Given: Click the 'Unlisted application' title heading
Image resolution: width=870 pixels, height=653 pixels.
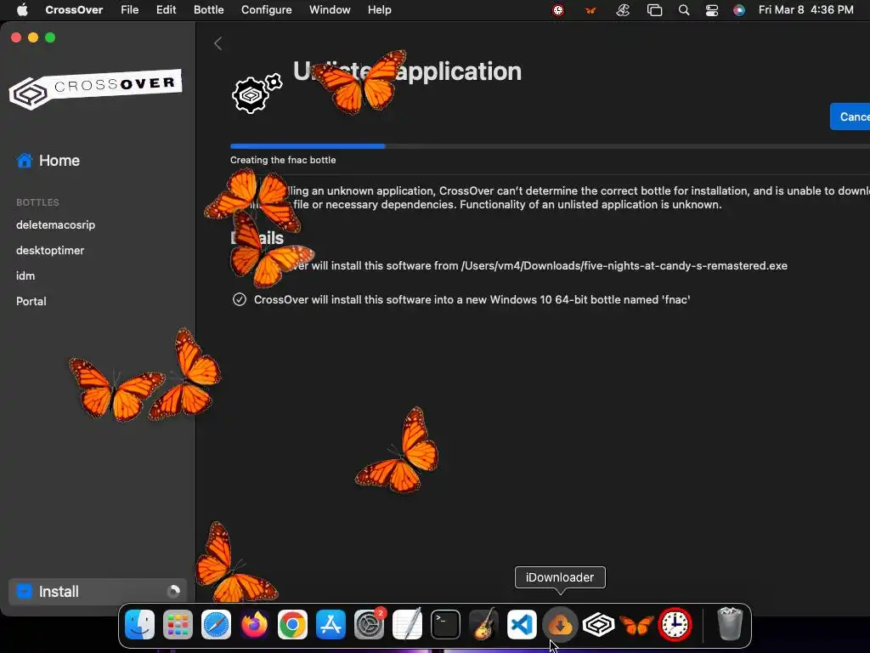Looking at the screenshot, I should (x=407, y=71).
